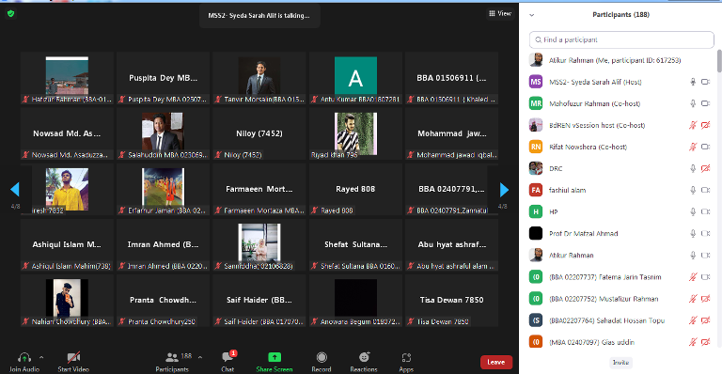
Task: Click microphone icon for fashiul alam
Action: point(693,190)
